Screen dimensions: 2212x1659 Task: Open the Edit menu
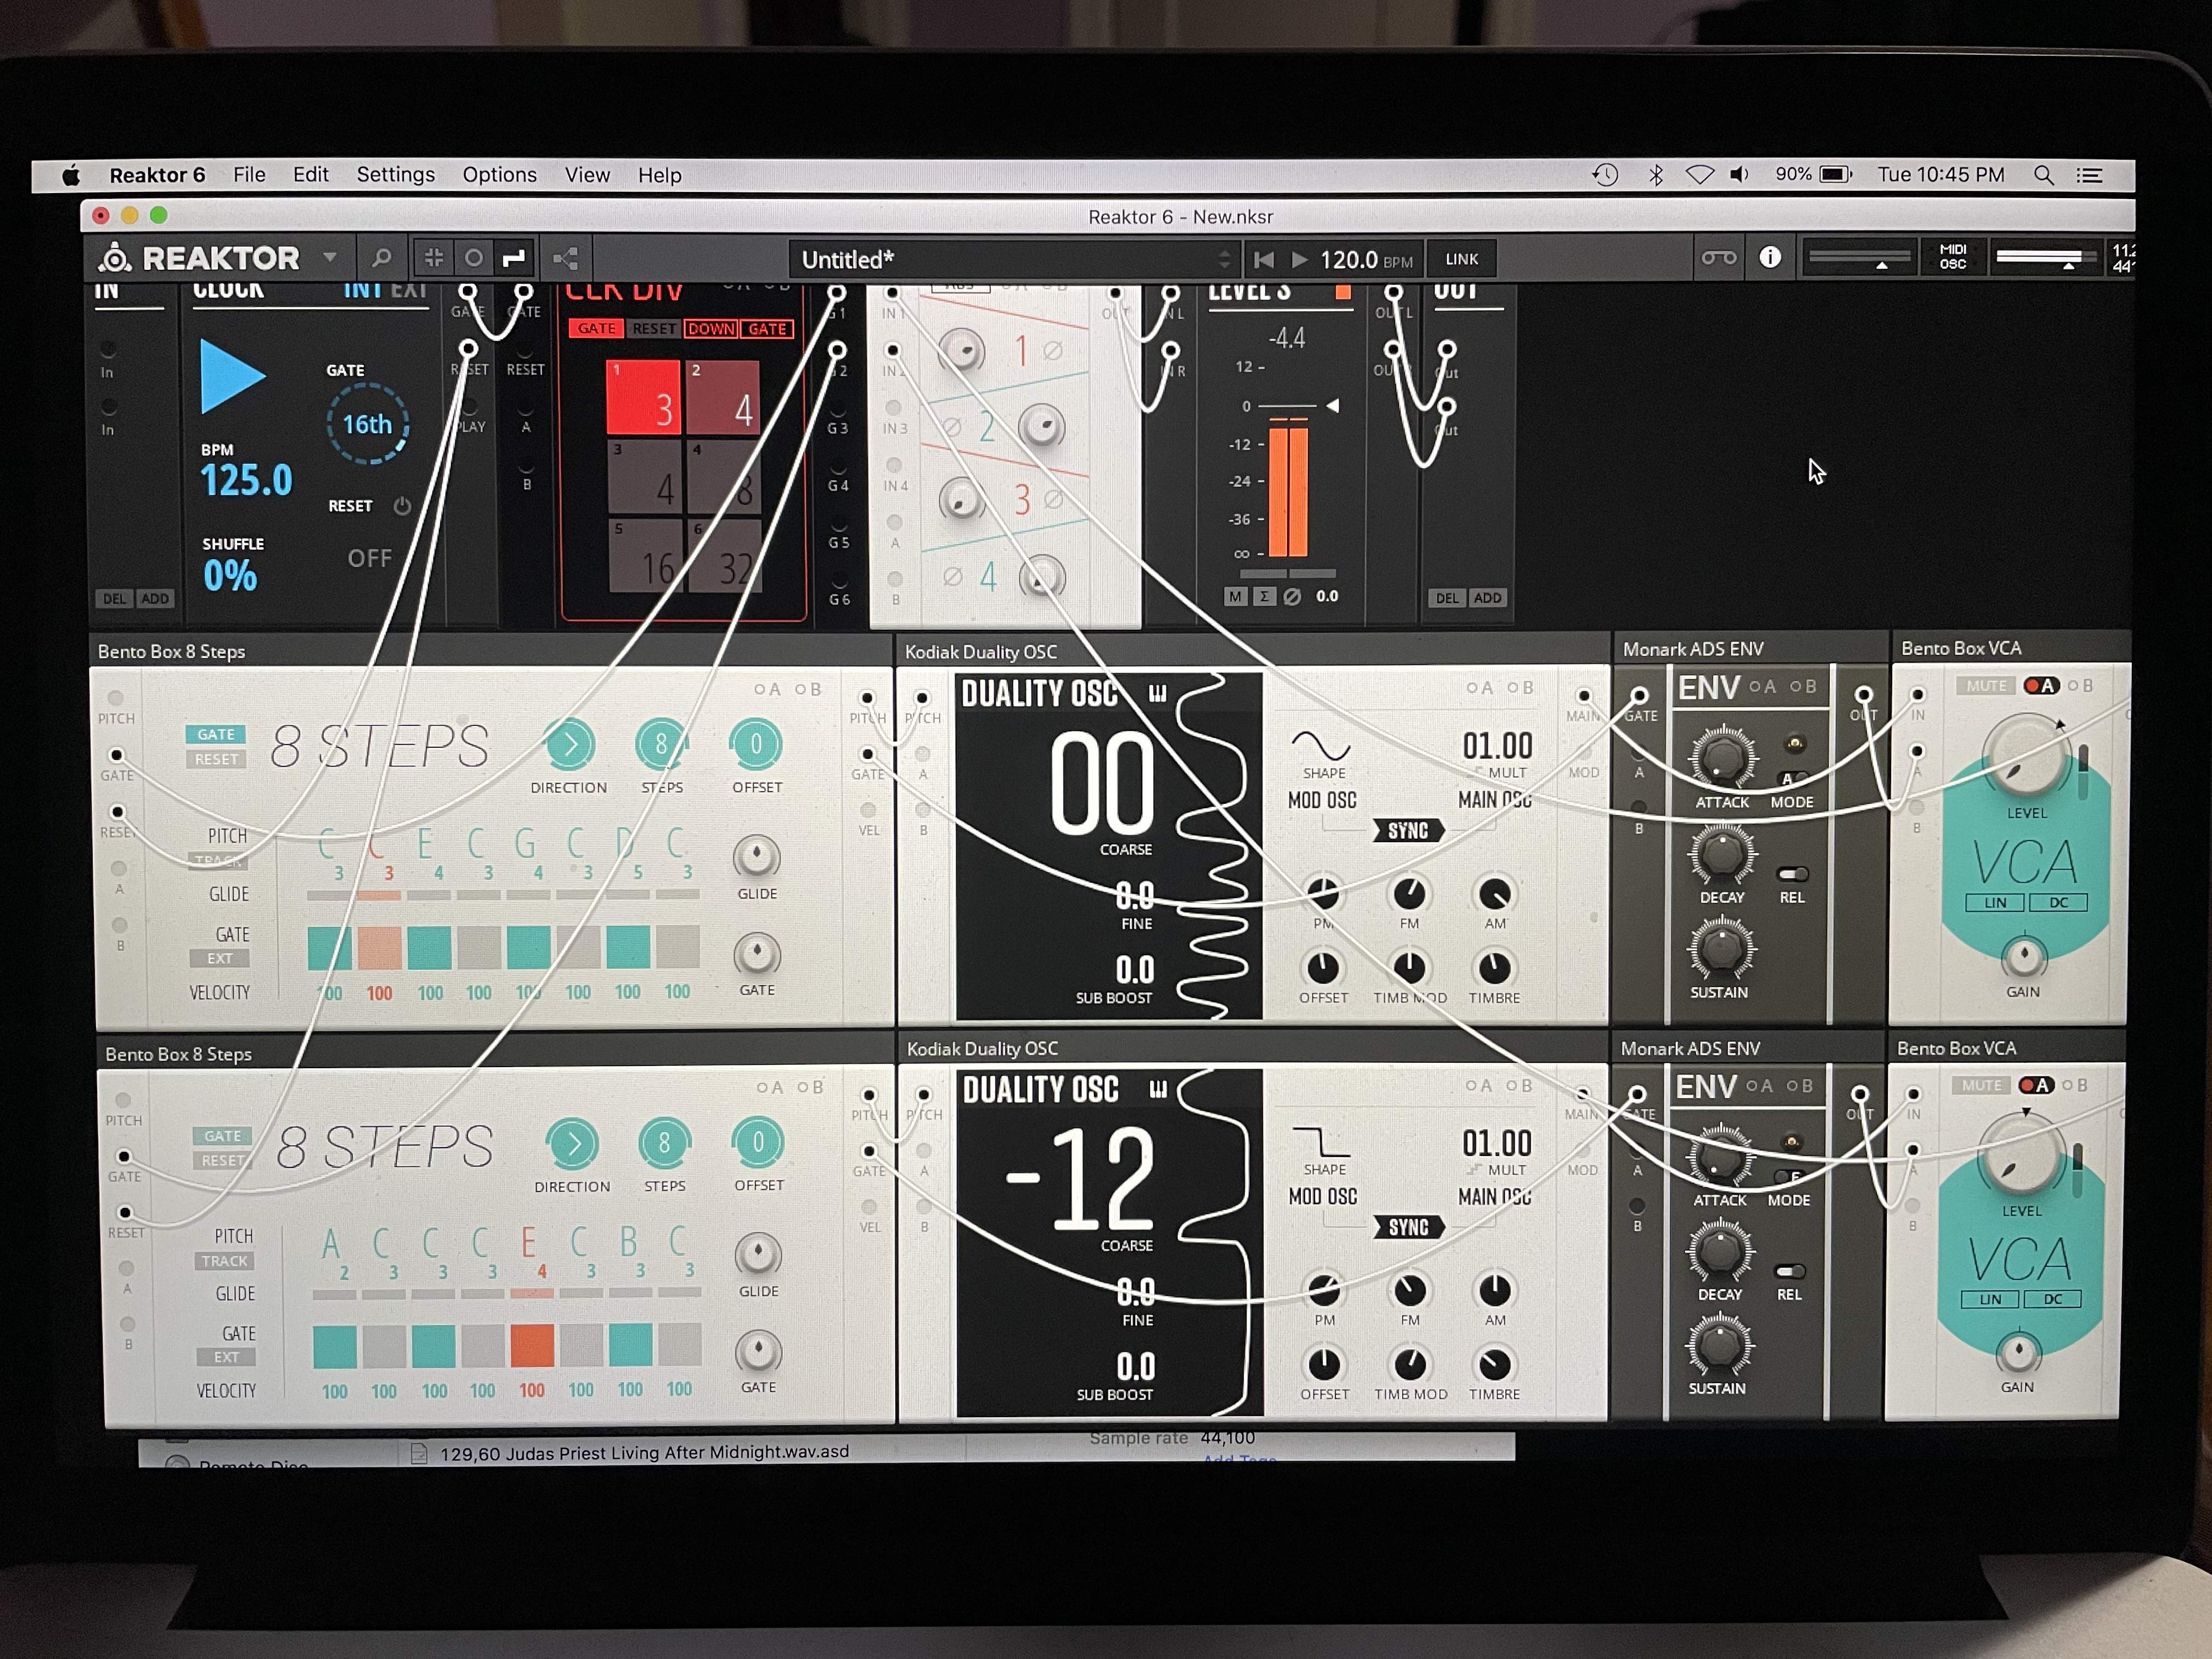[310, 175]
